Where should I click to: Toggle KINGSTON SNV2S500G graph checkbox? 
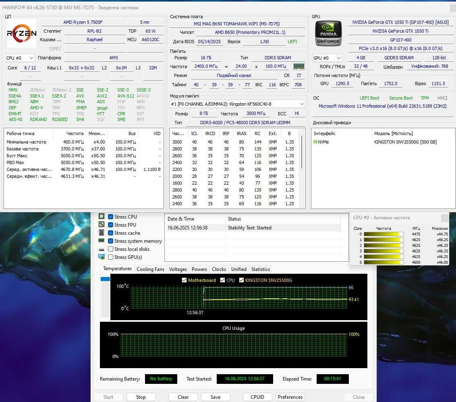[x=241, y=280]
